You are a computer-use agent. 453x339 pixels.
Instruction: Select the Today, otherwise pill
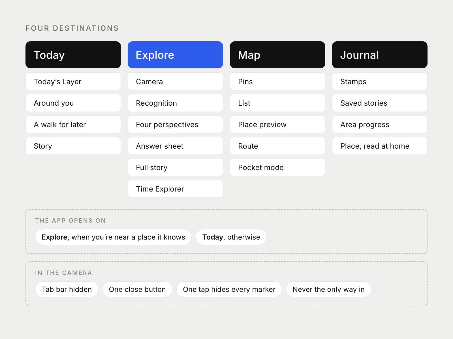pyautogui.click(x=231, y=237)
